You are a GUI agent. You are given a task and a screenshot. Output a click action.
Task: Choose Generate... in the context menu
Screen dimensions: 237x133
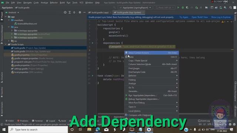[x=151, y=91]
